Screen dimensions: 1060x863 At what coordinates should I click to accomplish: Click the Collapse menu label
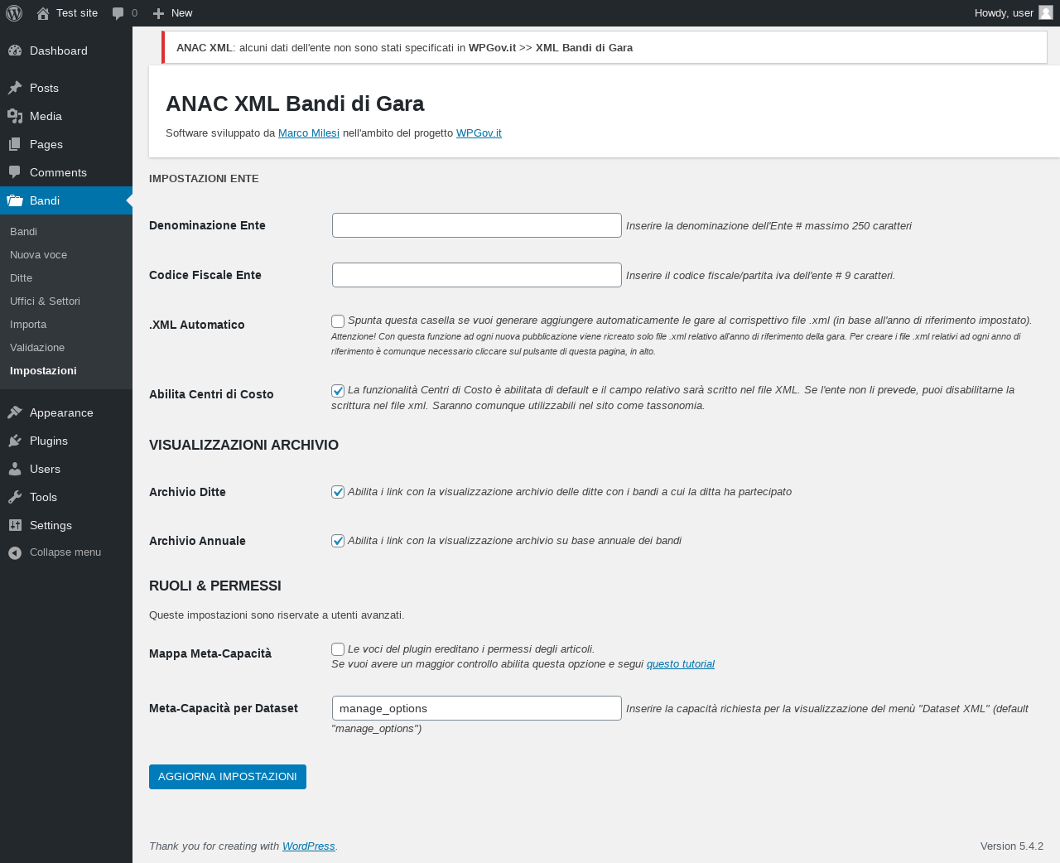click(65, 552)
